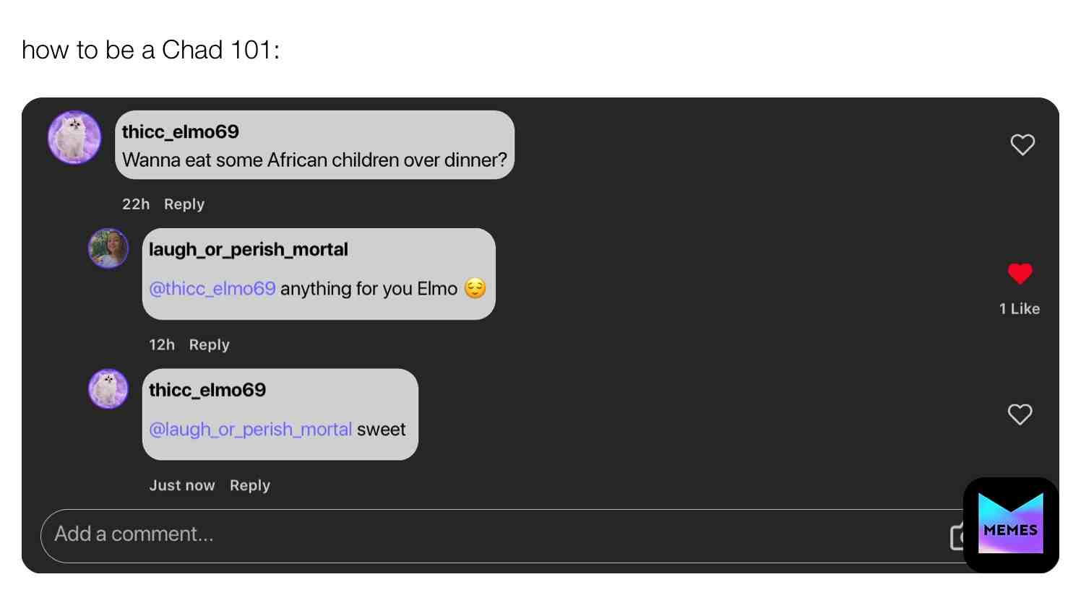Reply to the 'Just now' comment
This screenshot has height=595, width=1081.
250,485
